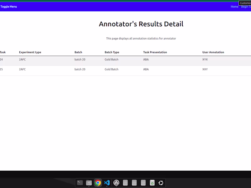Open Software Updater dock icon
This screenshot has height=188, width=251.
(x=116, y=183)
